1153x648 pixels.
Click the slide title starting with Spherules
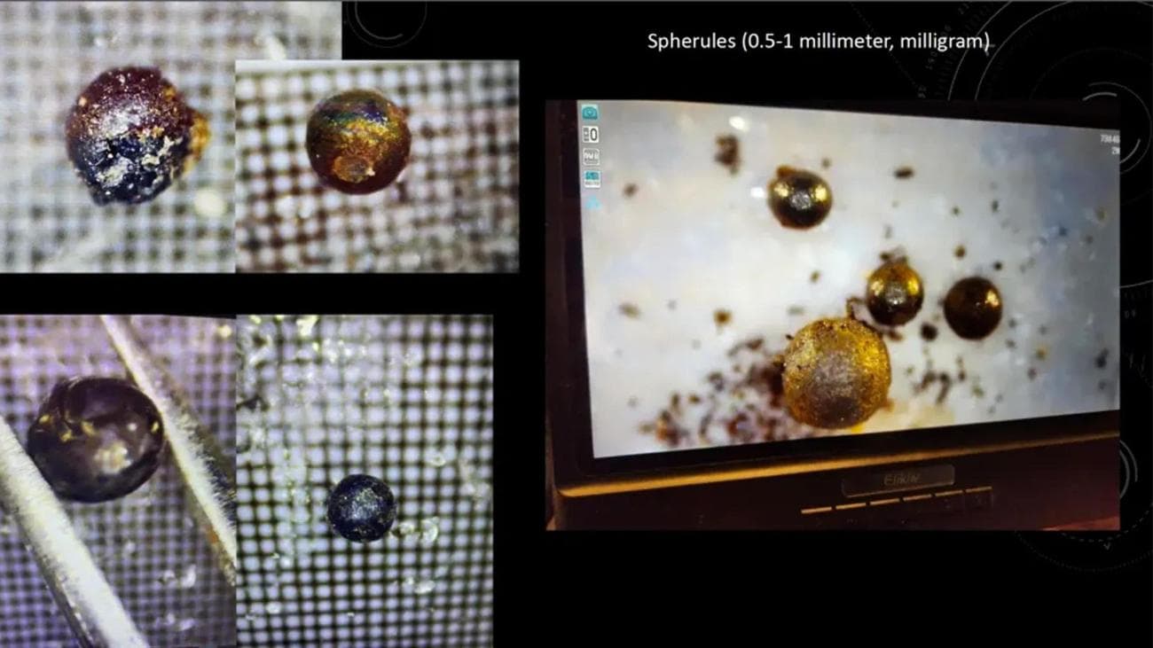coord(818,42)
